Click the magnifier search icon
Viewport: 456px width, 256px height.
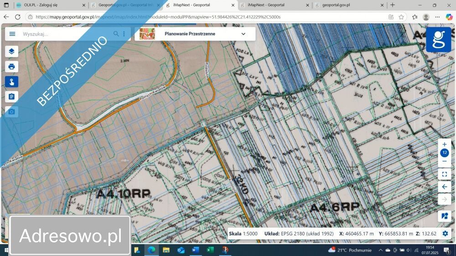(x=116, y=34)
